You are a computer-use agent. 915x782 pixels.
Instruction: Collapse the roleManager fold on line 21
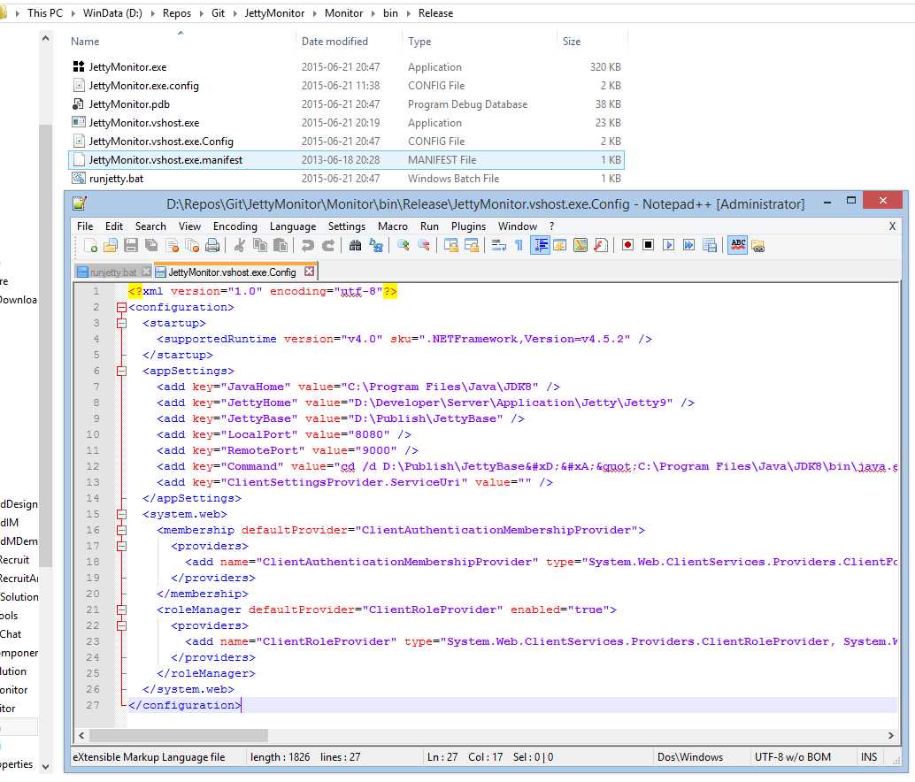[x=121, y=610]
